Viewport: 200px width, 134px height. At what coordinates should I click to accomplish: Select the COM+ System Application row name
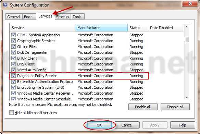[38, 35]
